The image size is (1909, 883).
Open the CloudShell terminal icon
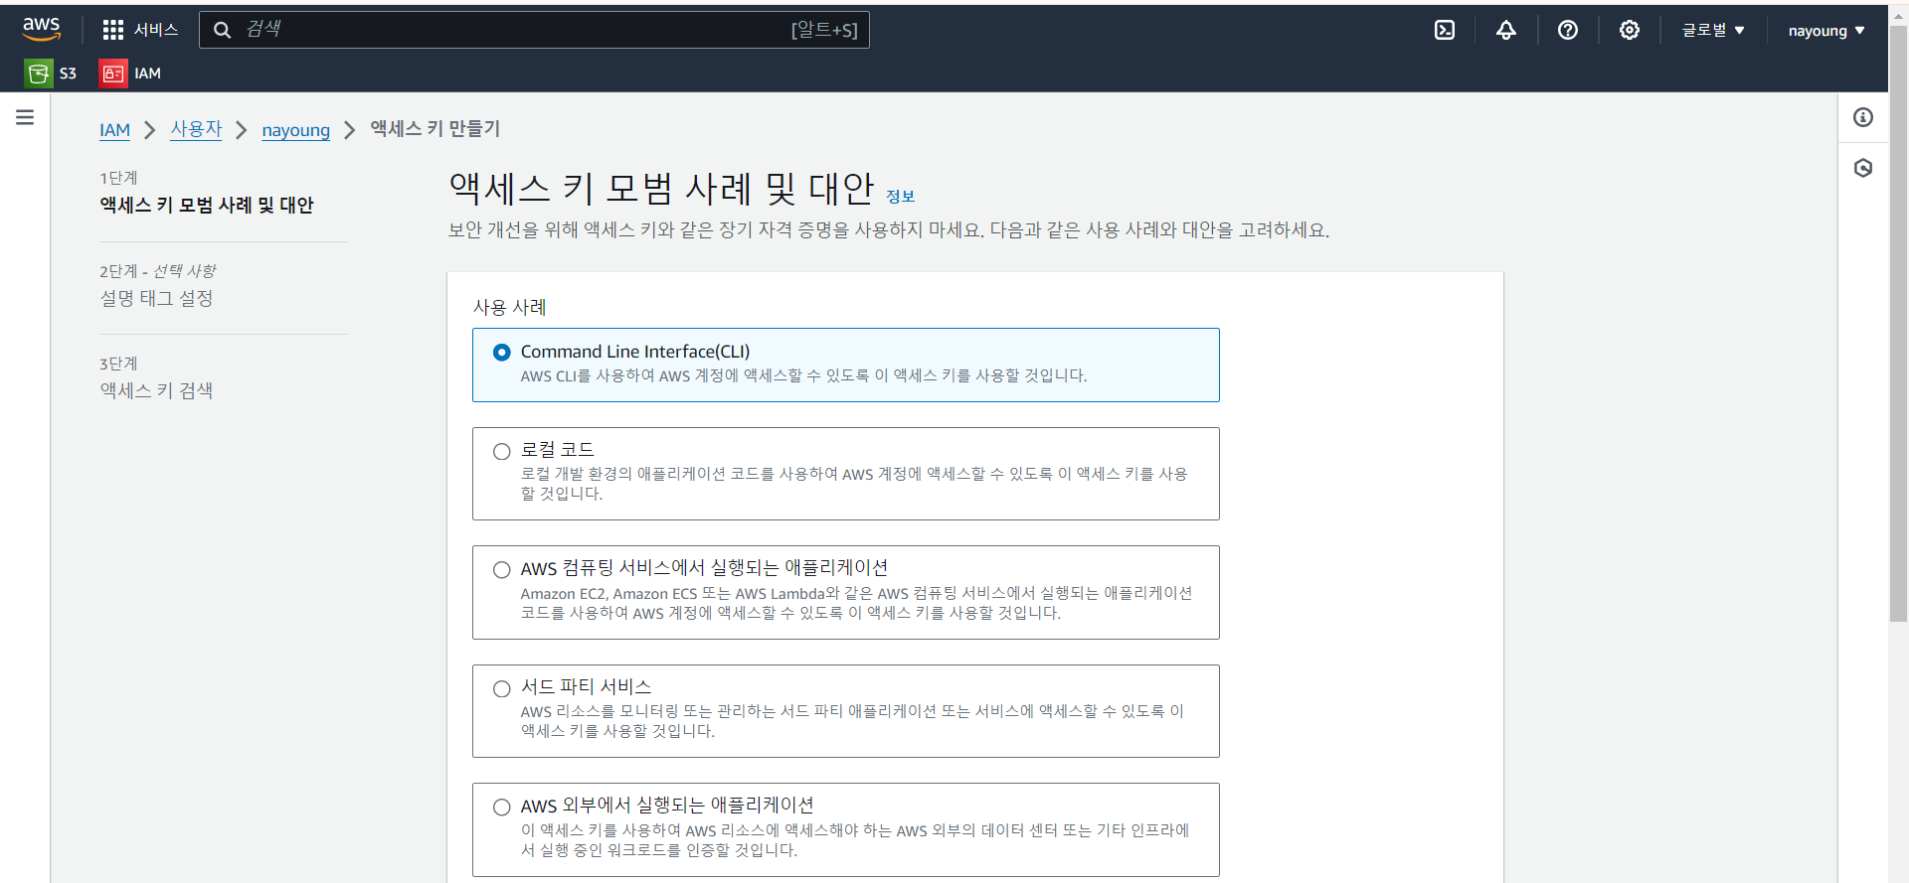(1445, 30)
